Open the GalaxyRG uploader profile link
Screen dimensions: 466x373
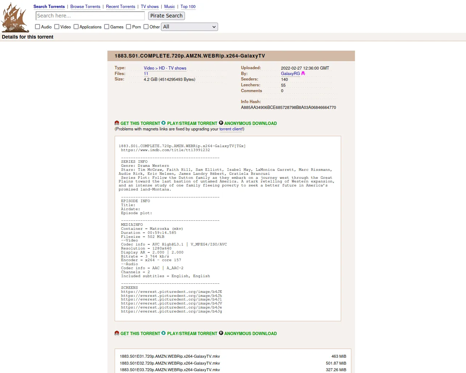(x=290, y=74)
